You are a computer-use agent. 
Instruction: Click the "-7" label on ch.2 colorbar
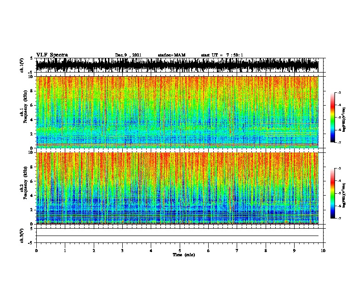pos(339,218)
